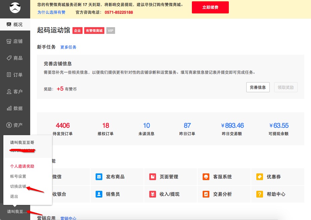Click the 资产 yen coin icon

(9, 125)
